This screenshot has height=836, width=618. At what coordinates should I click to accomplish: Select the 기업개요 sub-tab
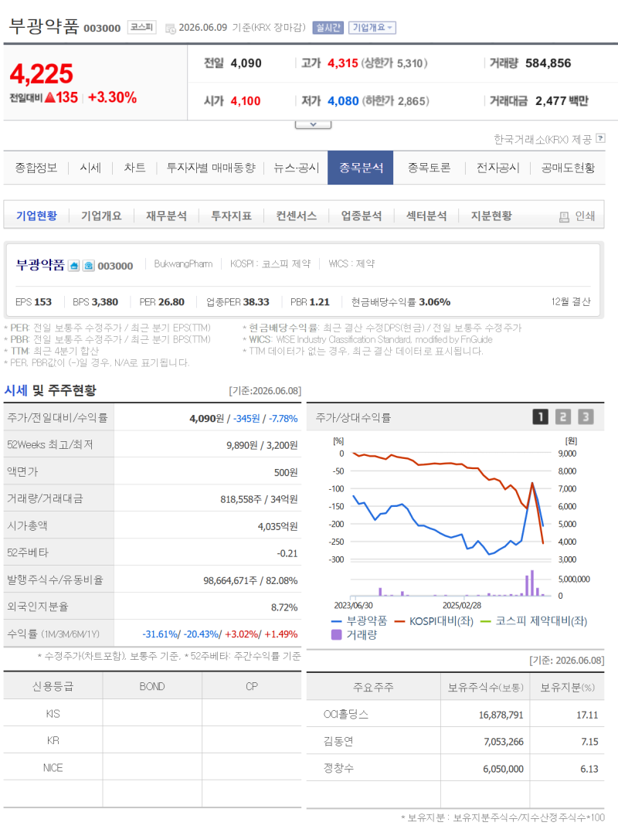click(101, 216)
